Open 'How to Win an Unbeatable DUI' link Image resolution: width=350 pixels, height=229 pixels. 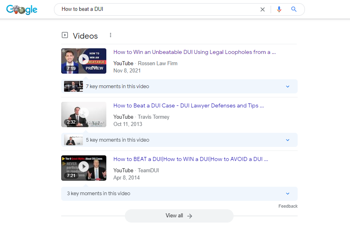(x=195, y=52)
